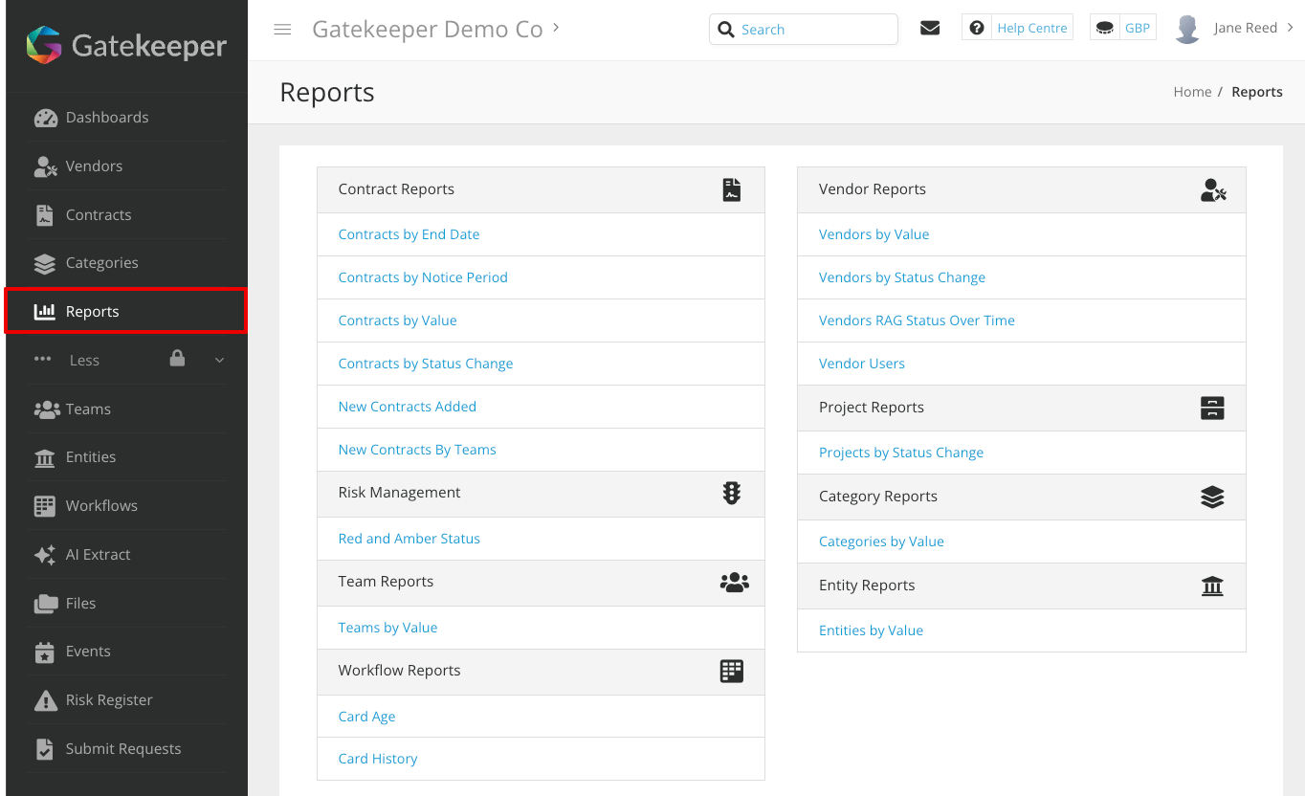Image resolution: width=1305 pixels, height=796 pixels.
Task: Open the Jane Reed user menu chevron
Action: [x=1290, y=28]
